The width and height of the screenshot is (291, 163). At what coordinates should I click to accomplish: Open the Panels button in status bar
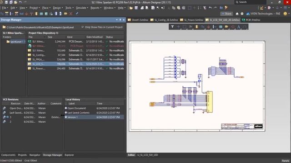tap(286, 161)
